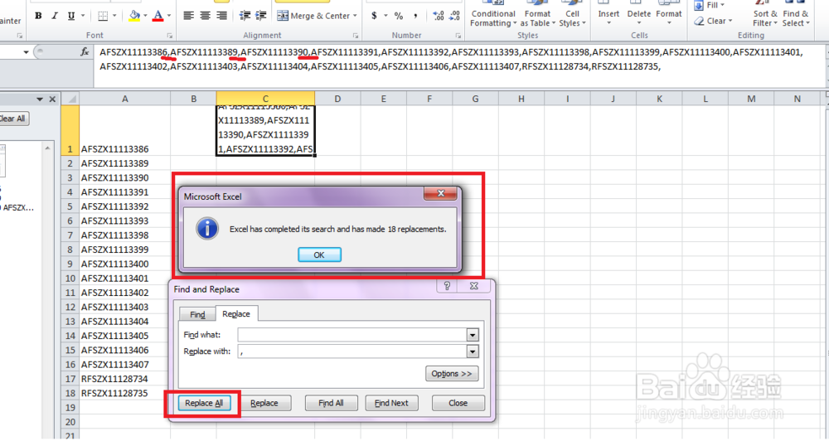Expand Options >> in Find and Replace
The image size is (829, 441).
coord(452,373)
